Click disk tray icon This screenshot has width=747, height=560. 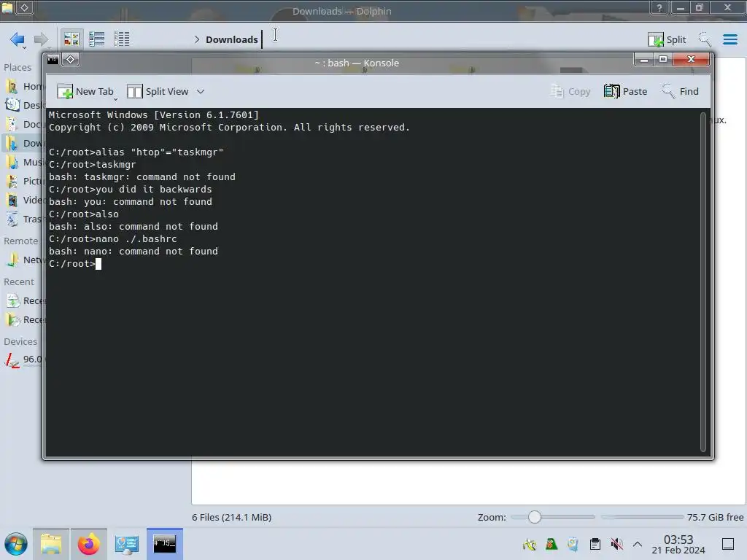(573, 544)
